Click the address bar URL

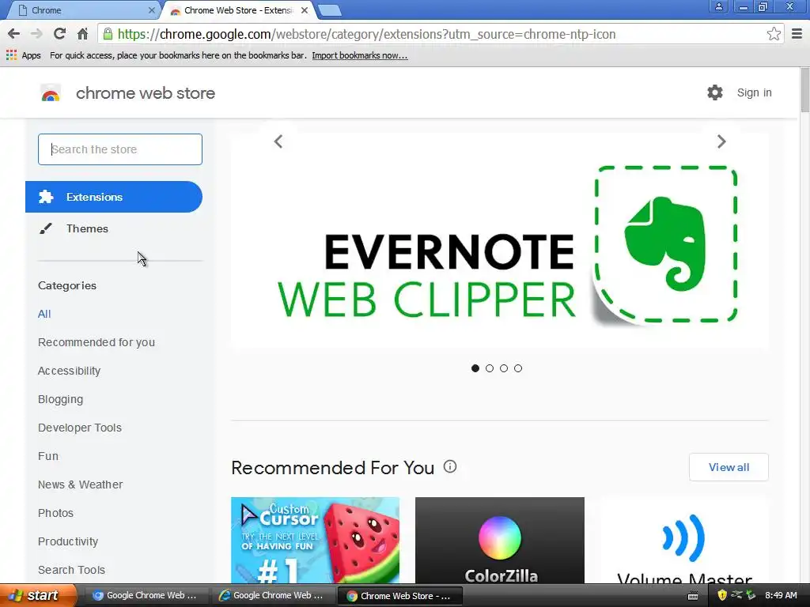coord(366,34)
